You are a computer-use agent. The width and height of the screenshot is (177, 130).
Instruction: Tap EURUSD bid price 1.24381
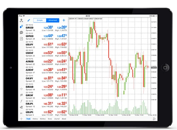pyautogui.click(x=48, y=27)
